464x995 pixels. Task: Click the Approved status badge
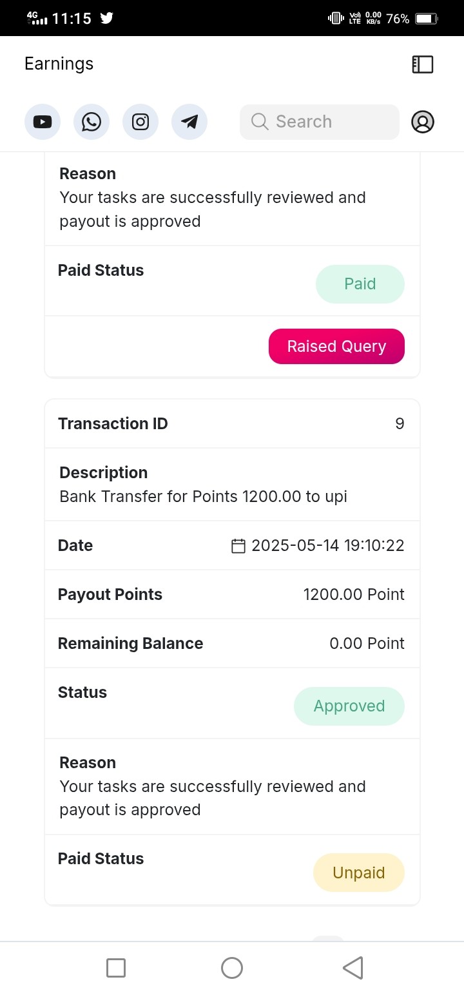[349, 706]
